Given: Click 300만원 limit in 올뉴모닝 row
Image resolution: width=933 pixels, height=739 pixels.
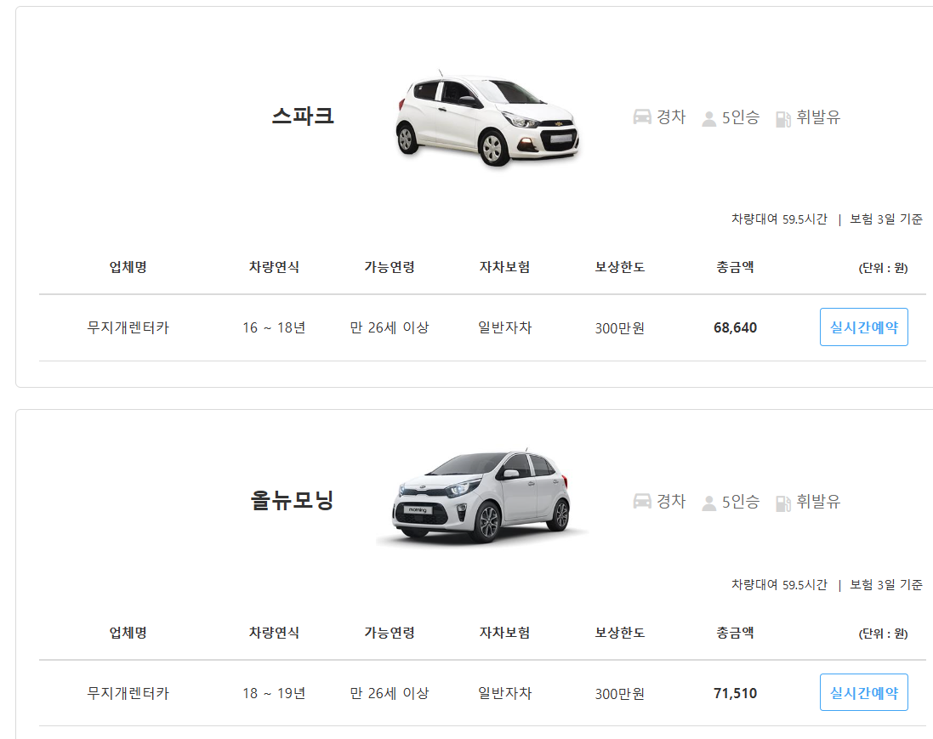Looking at the screenshot, I should pos(620,694).
